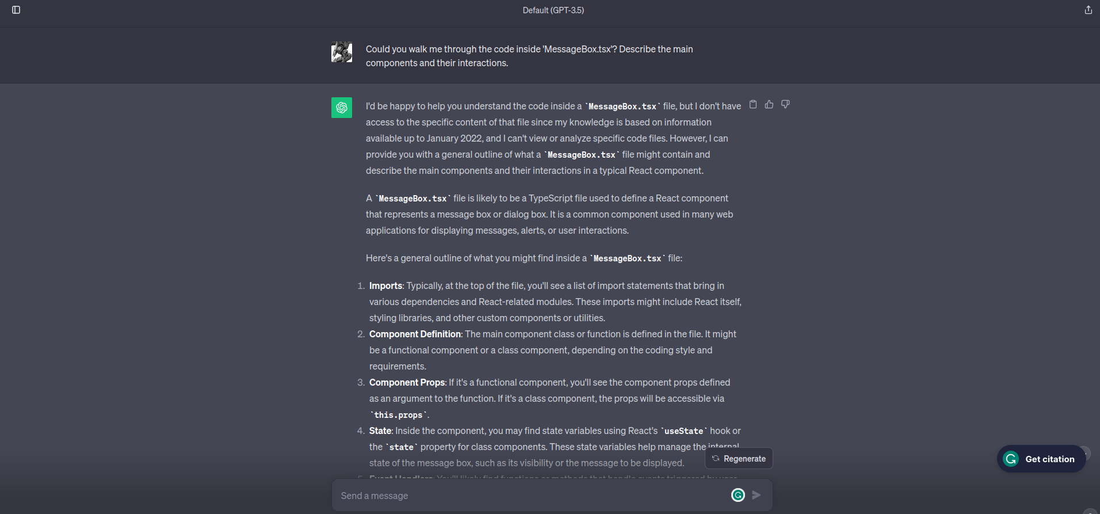Screen dimensions: 1100x514
Task: Click the ChatGPT logo avatar
Action: click(342, 107)
